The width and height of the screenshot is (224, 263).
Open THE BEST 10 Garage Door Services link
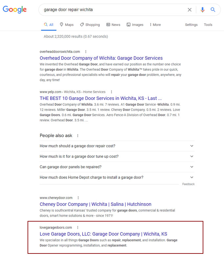101,98
